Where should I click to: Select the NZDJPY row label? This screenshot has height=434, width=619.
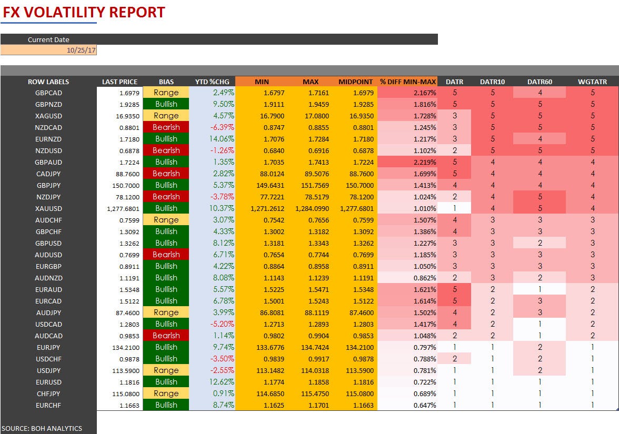tap(48, 197)
